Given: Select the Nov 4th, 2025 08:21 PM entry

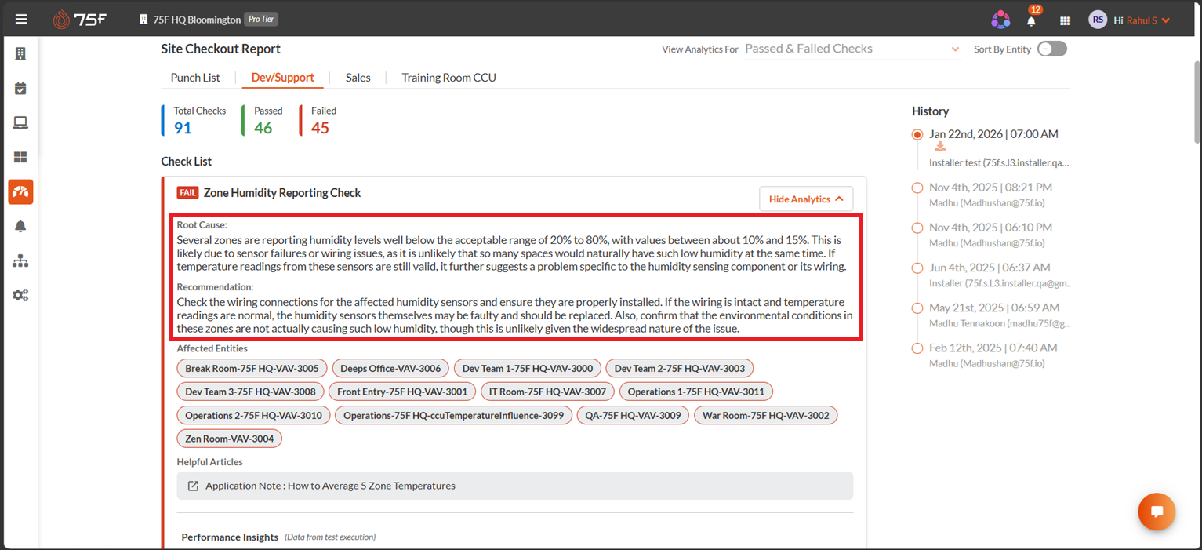Looking at the screenshot, I should [x=990, y=188].
